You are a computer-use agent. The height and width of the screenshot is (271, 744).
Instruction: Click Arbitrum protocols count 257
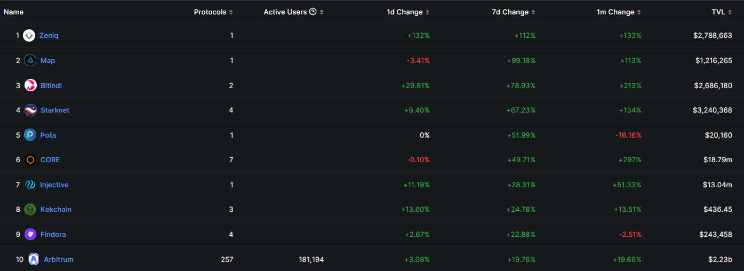click(227, 259)
